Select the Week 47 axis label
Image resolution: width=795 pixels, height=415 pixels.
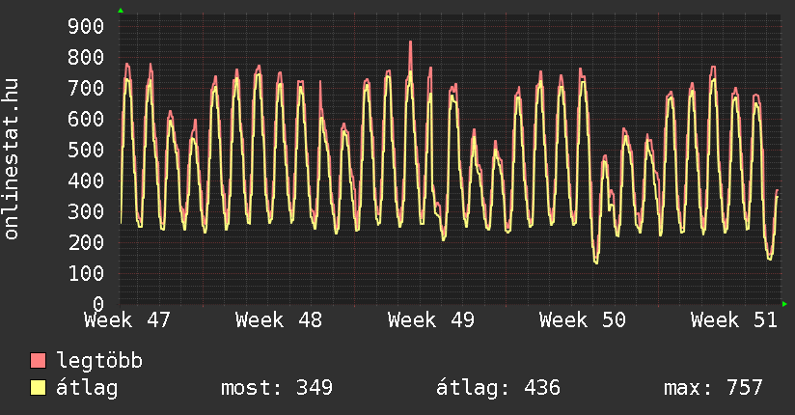click(x=127, y=319)
